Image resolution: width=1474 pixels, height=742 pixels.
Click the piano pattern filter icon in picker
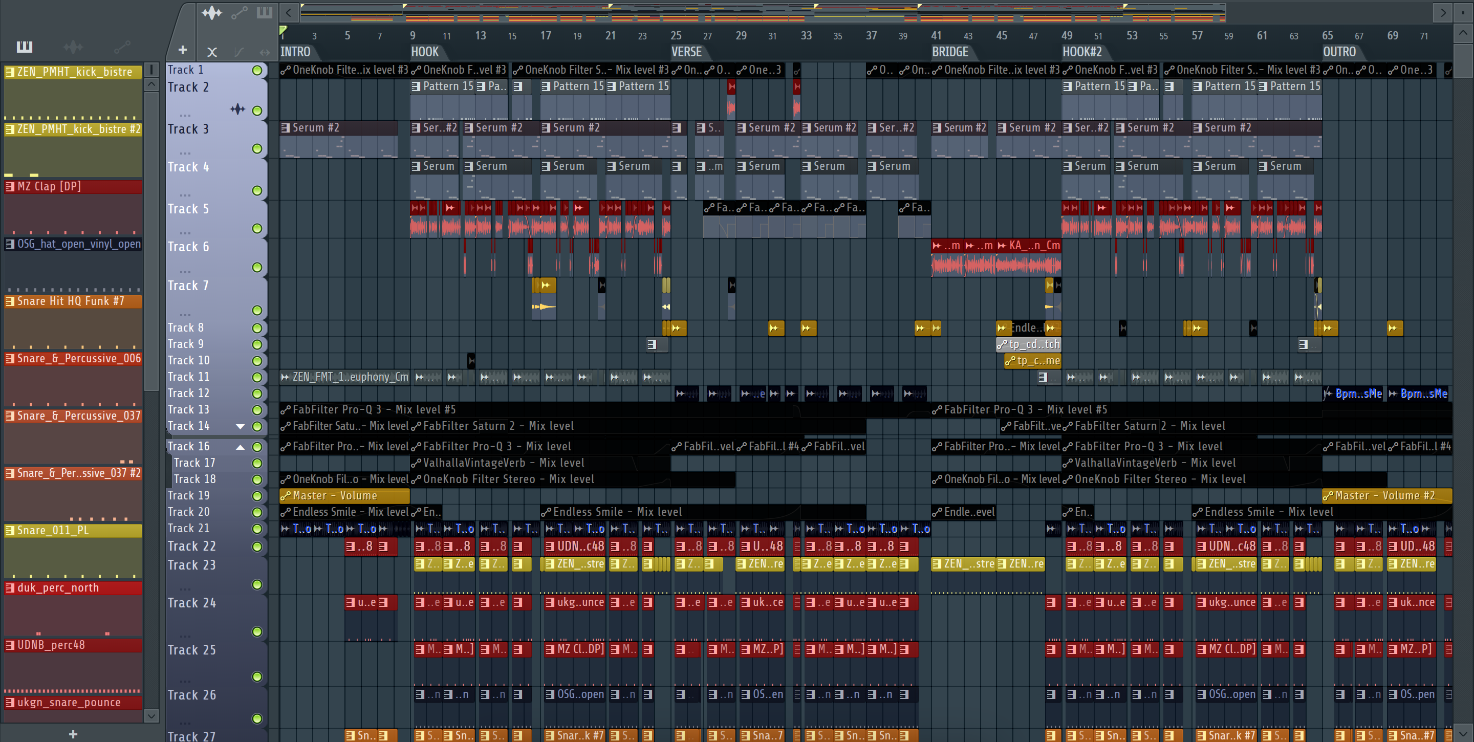pos(24,47)
